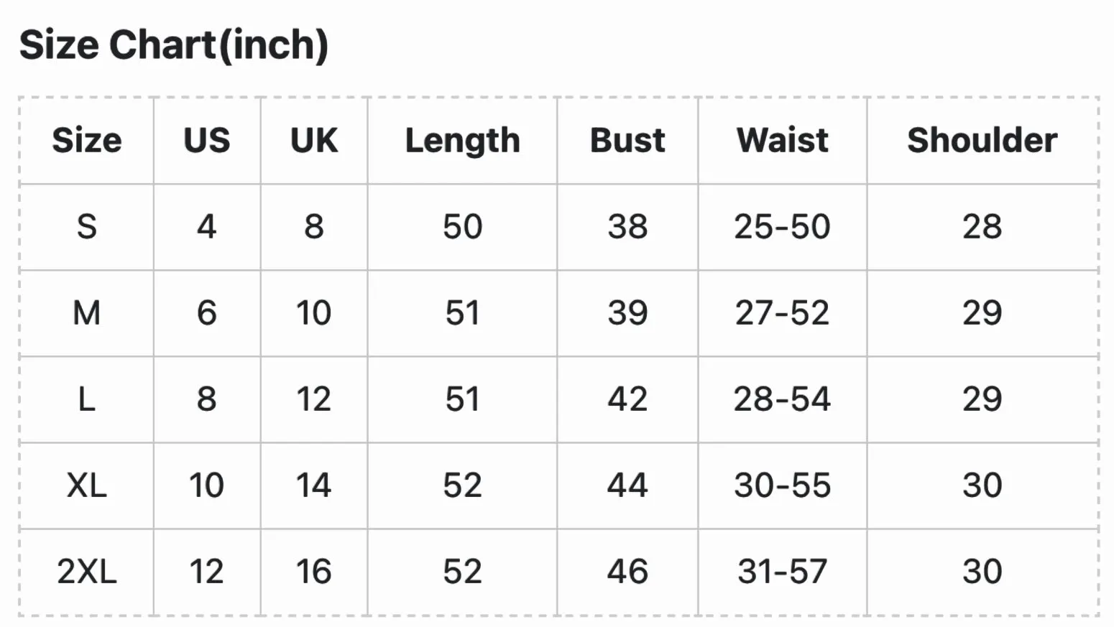Select the S size row label
Screen dimensions: 1114x627
(x=87, y=227)
